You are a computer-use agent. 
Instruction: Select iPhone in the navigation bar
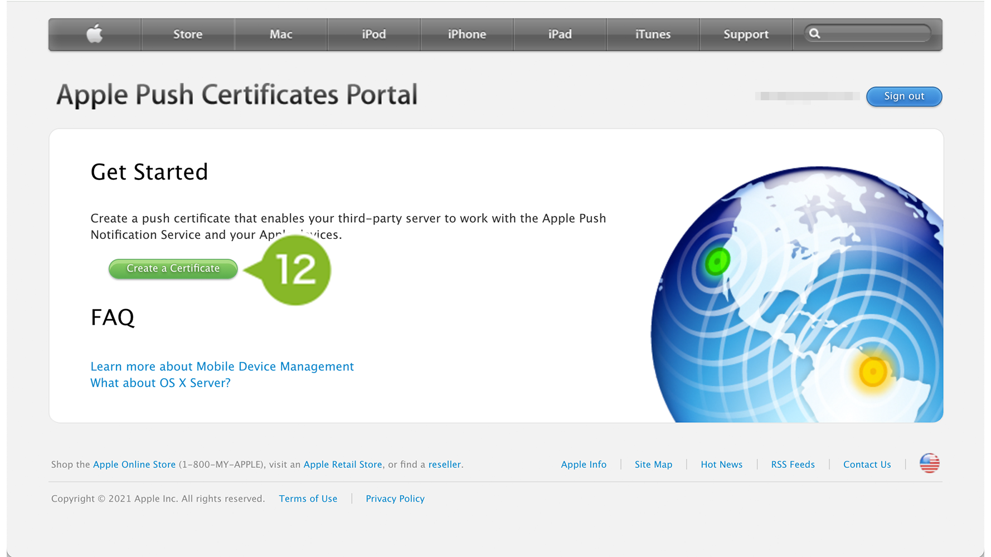pyautogui.click(x=467, y=35)
